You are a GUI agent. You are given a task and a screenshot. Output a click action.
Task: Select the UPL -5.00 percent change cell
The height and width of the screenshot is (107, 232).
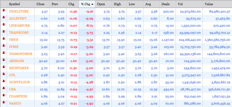tap(87, 75)
